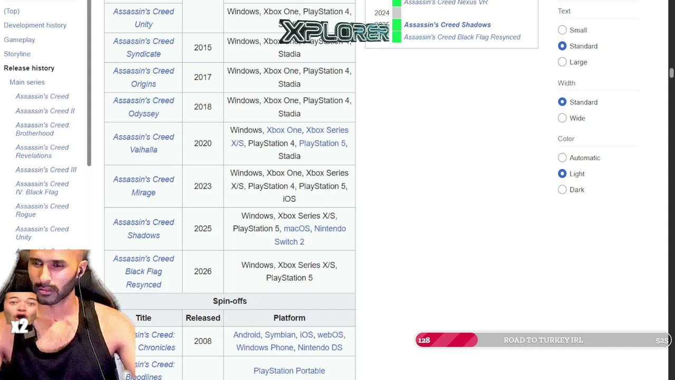675x380 pixels.
Task: Open the iOS link in Chronicles row
Action: (x=306, y=335)
